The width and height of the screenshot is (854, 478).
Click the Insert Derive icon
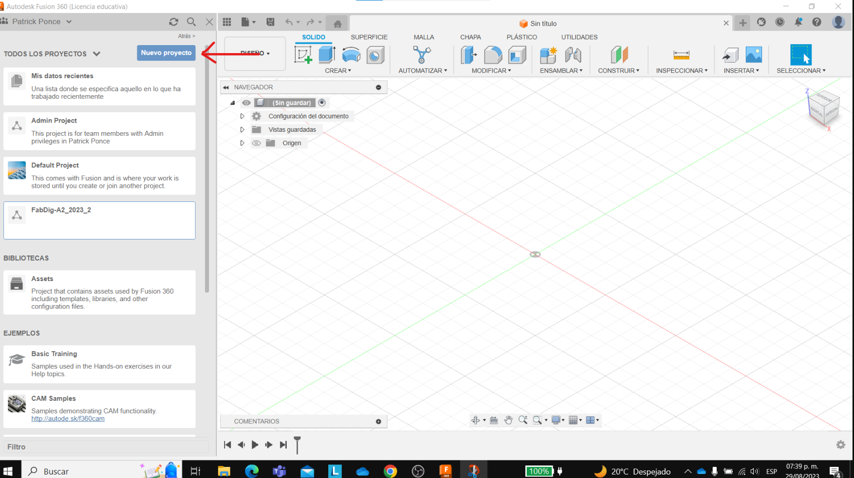tap(730, 55)
